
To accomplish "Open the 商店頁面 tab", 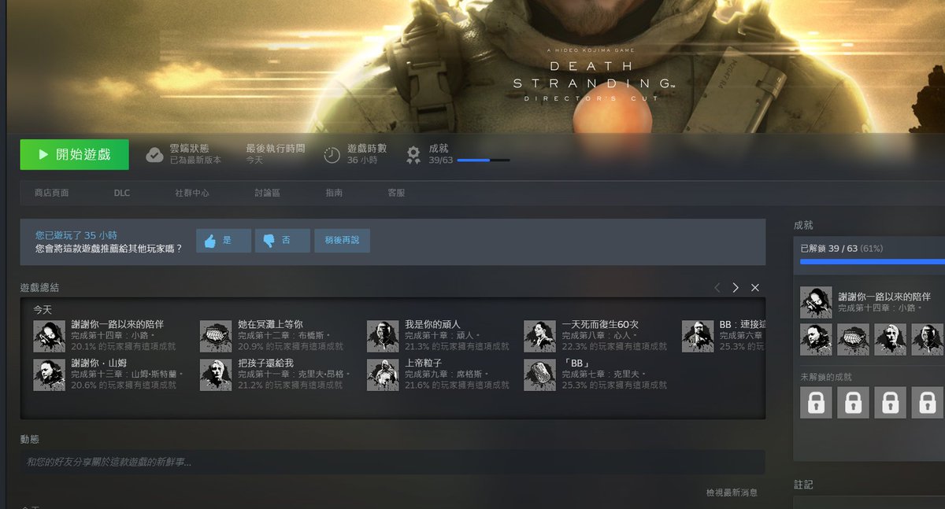I will [52, 193].
